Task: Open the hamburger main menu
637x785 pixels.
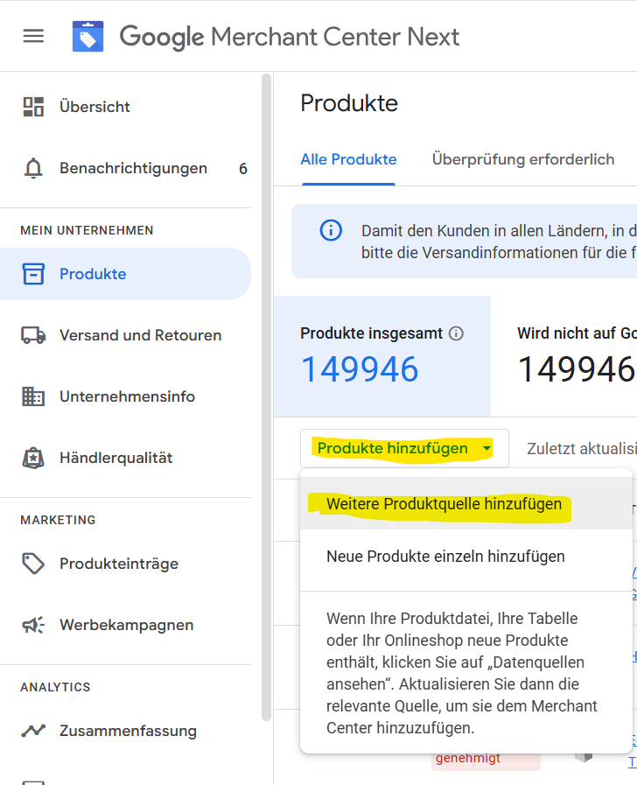Action: pyautogui.click(x=33, y=36)
